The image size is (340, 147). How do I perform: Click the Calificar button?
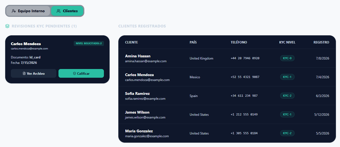click(x=81, y=73)
